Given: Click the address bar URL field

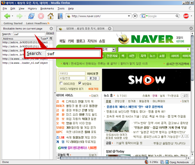Looking at the screenshot, I should tap(99, 16).
